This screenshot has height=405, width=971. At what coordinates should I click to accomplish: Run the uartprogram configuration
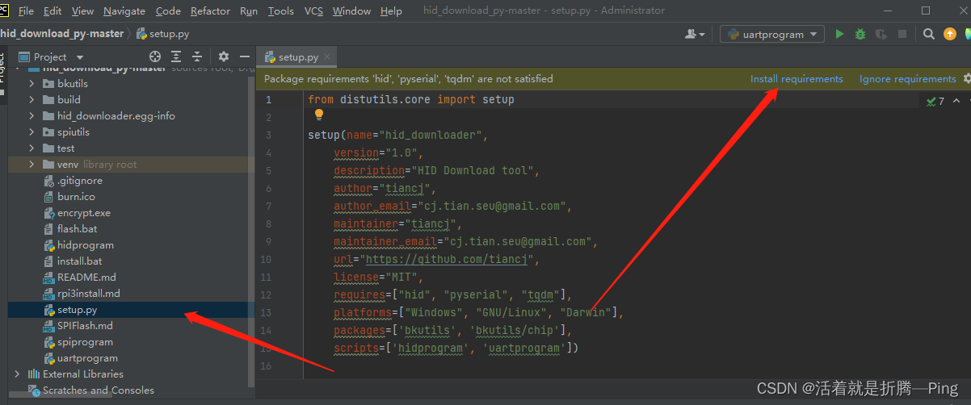coord(840,34)
